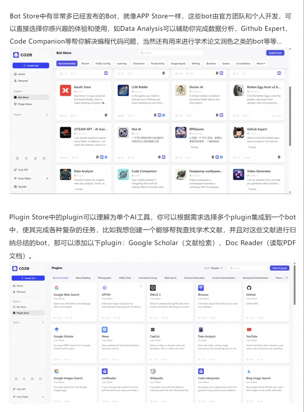Screen dimensions: 304x412
Task: Click the coze logo in the upper screenshot
Action: (23, 55)
